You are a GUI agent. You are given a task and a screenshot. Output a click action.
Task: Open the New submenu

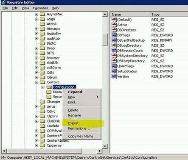point(82,97)
